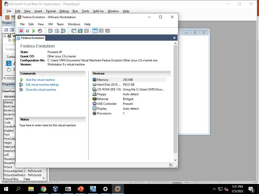
Task: Click the Floppy device icon
Action: click(95, 94)
